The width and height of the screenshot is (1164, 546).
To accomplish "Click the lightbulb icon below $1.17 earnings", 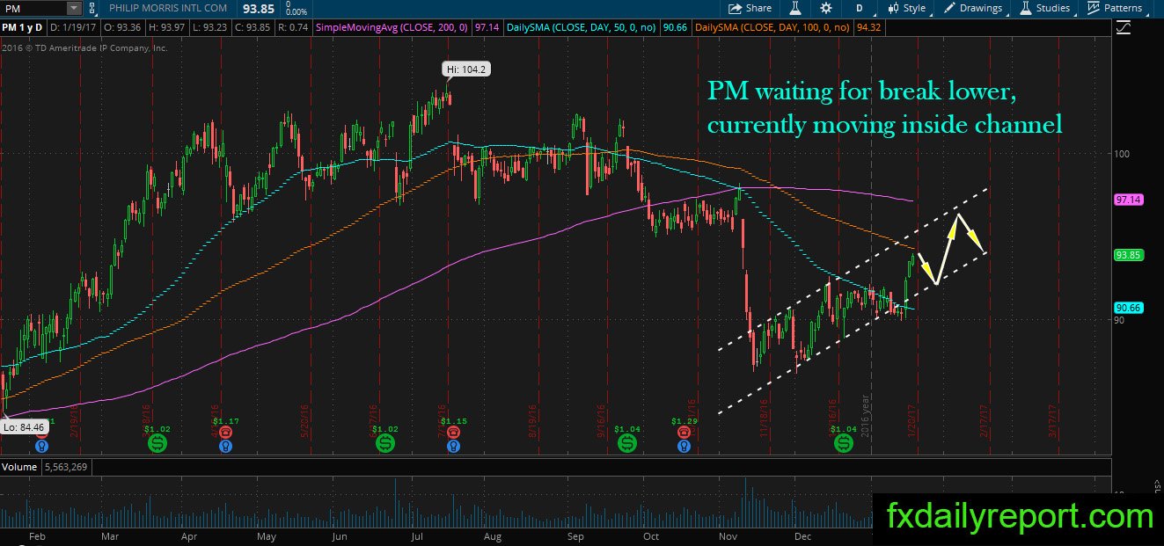I will tap(225, 447).
